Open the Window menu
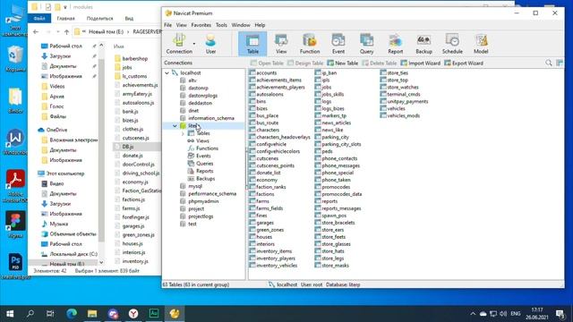Image resolution: width=573 pixels, height=322 pixels. pyautogui.click(x=241, y=25)
